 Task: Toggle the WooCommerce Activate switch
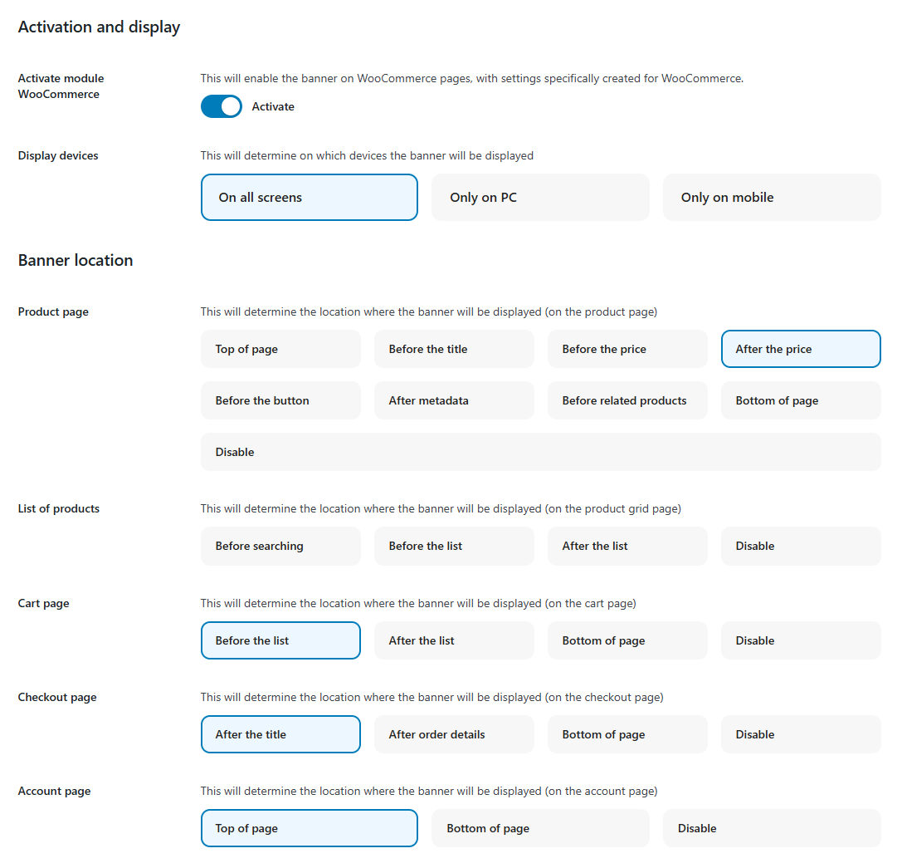pos(221,106)
